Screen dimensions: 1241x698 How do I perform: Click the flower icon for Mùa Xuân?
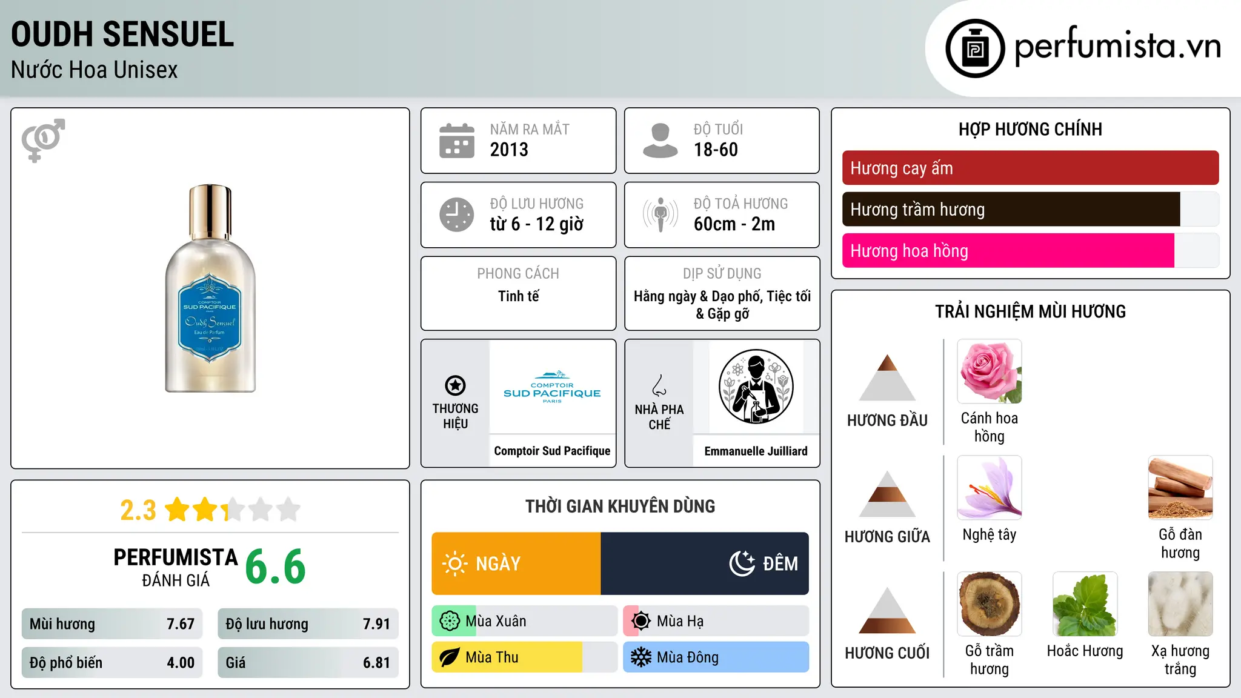[x=450, y=621]
